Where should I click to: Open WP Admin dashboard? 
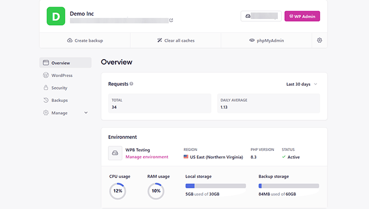302,16
